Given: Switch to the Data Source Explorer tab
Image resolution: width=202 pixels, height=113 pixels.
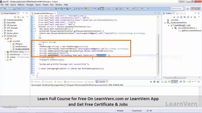Looking at the screenshot, I should pos(74,82).
